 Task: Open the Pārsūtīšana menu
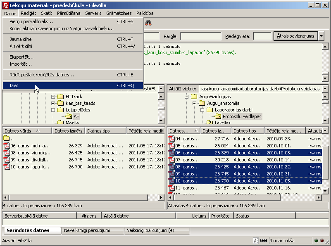point(69,13)
